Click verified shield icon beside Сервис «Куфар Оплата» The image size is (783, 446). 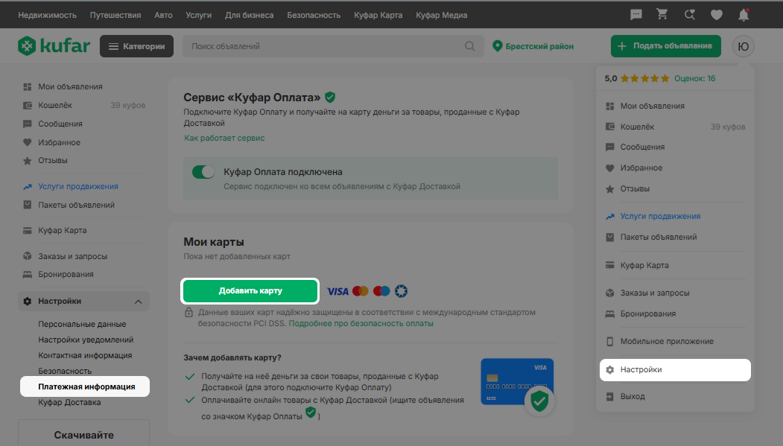330,98
